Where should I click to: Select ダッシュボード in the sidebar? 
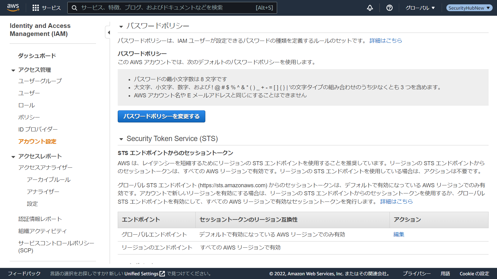point(37,56)
